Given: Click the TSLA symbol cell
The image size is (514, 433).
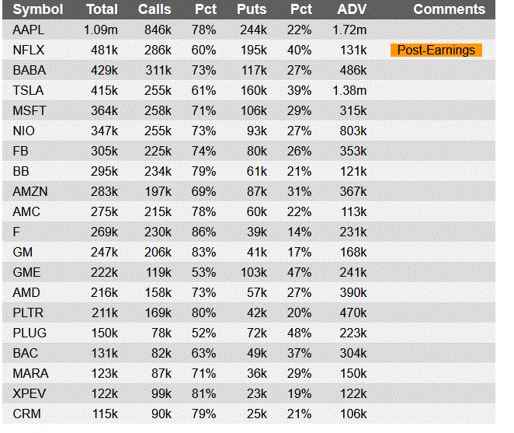Looking at the screenshot, I should (x=29, y=90).
